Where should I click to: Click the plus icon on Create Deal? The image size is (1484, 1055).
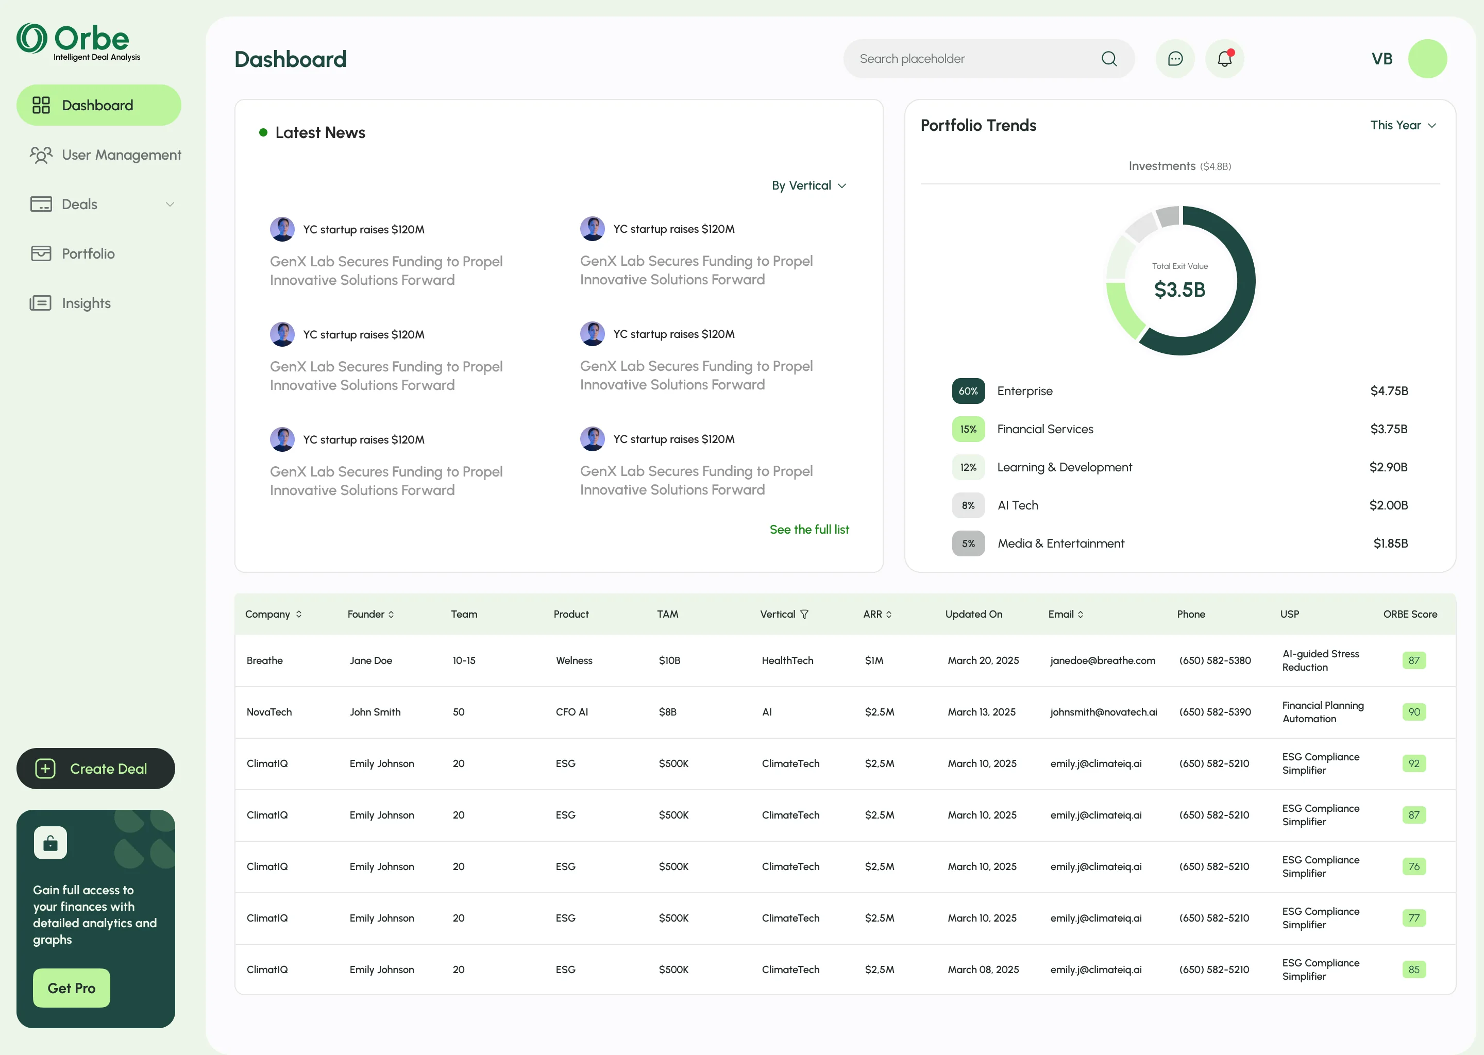(45, 769)
